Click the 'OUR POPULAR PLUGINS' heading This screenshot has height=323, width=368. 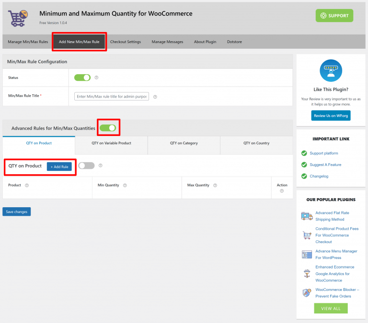point(331,200)
